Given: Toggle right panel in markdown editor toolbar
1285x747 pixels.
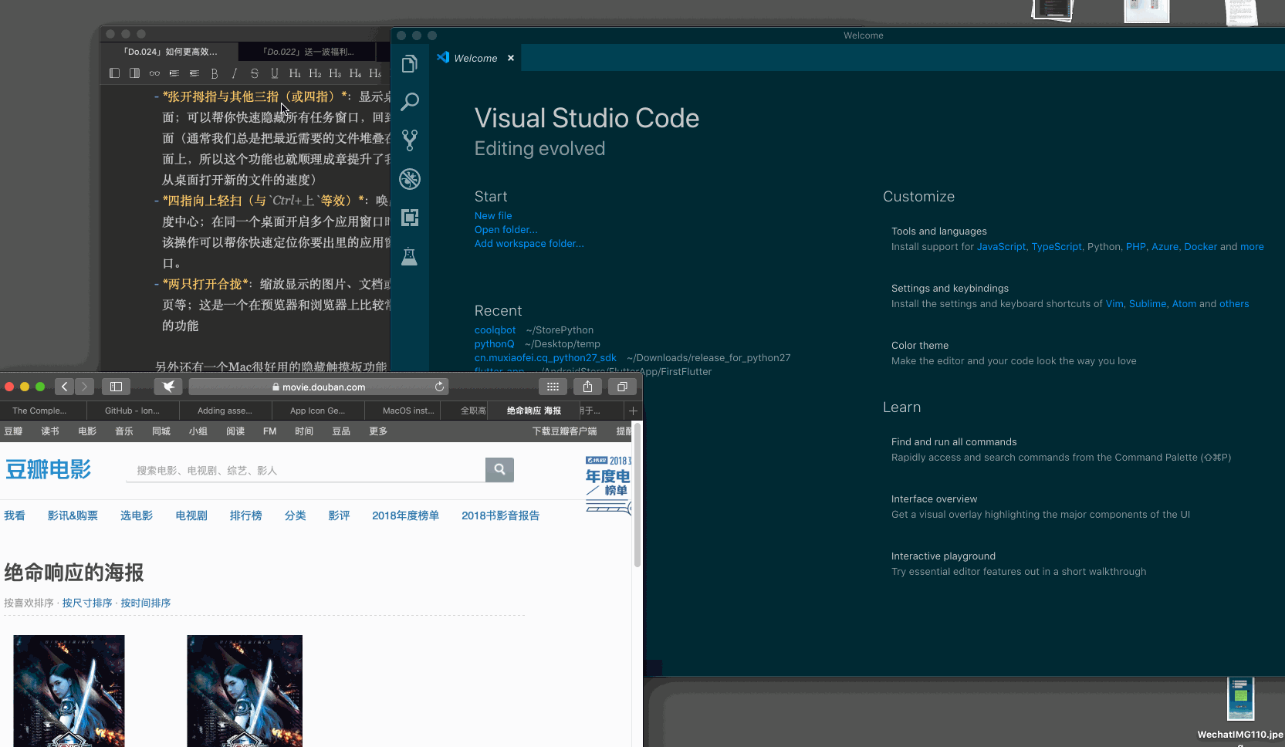Looking at the screenshot, I should tap(134, 73).
